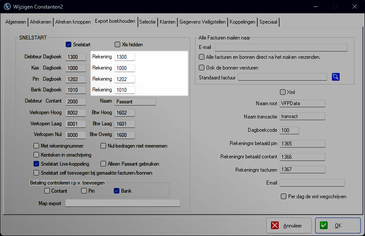
Task: Click the app icon in the title bar
Action: point(7,7)
